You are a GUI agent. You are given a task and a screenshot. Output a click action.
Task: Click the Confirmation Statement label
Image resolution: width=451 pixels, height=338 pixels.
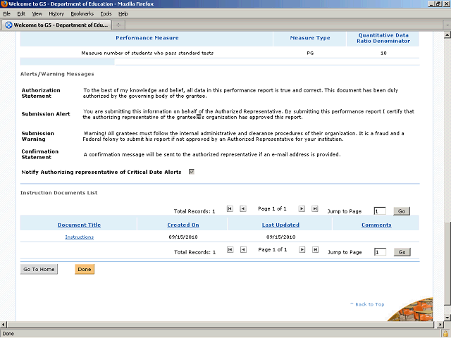pos(40,154)
